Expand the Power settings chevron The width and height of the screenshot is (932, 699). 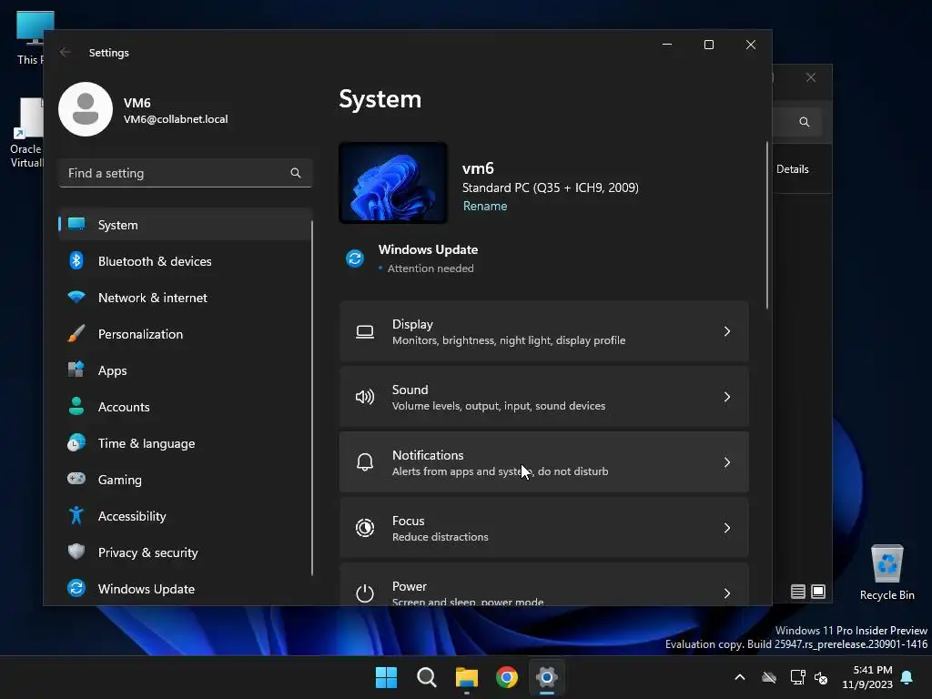pos(727,593)
